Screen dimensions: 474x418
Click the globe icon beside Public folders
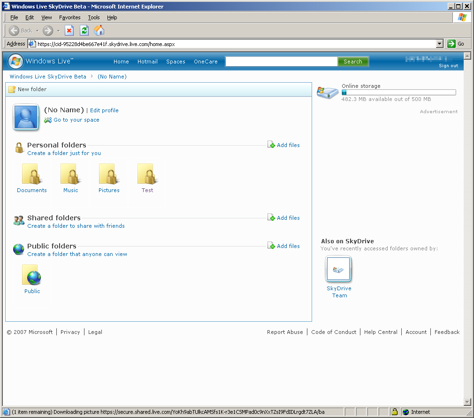tap(18, 249)
